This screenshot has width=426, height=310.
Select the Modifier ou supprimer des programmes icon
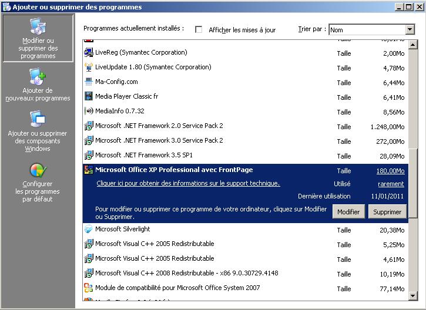38,26
